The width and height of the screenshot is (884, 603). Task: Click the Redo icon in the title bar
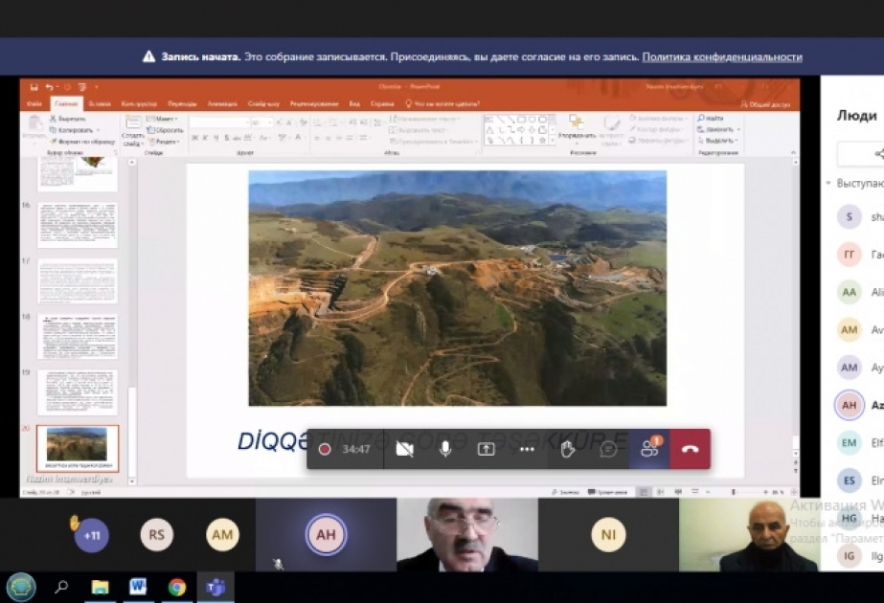coord(67,87)
